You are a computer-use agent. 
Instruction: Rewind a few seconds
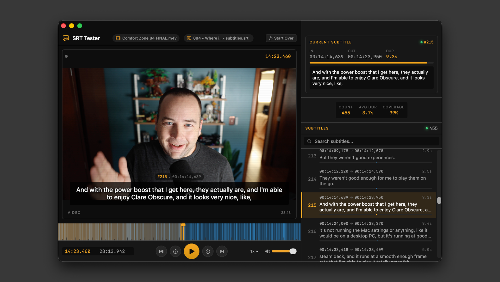pos(176,251)
